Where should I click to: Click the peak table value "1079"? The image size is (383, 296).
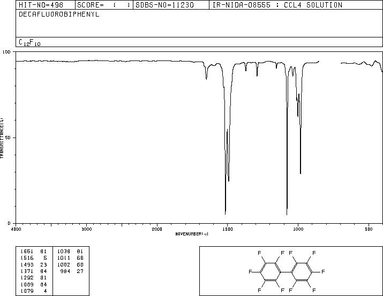coord(27,291)
